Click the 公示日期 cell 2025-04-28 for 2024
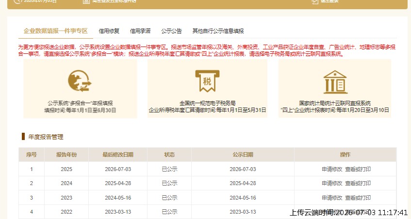 point(243,183)
